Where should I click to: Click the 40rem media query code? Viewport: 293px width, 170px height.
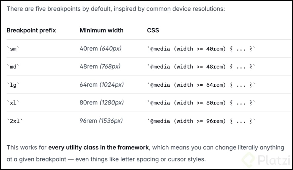click(x=201, y=49)
